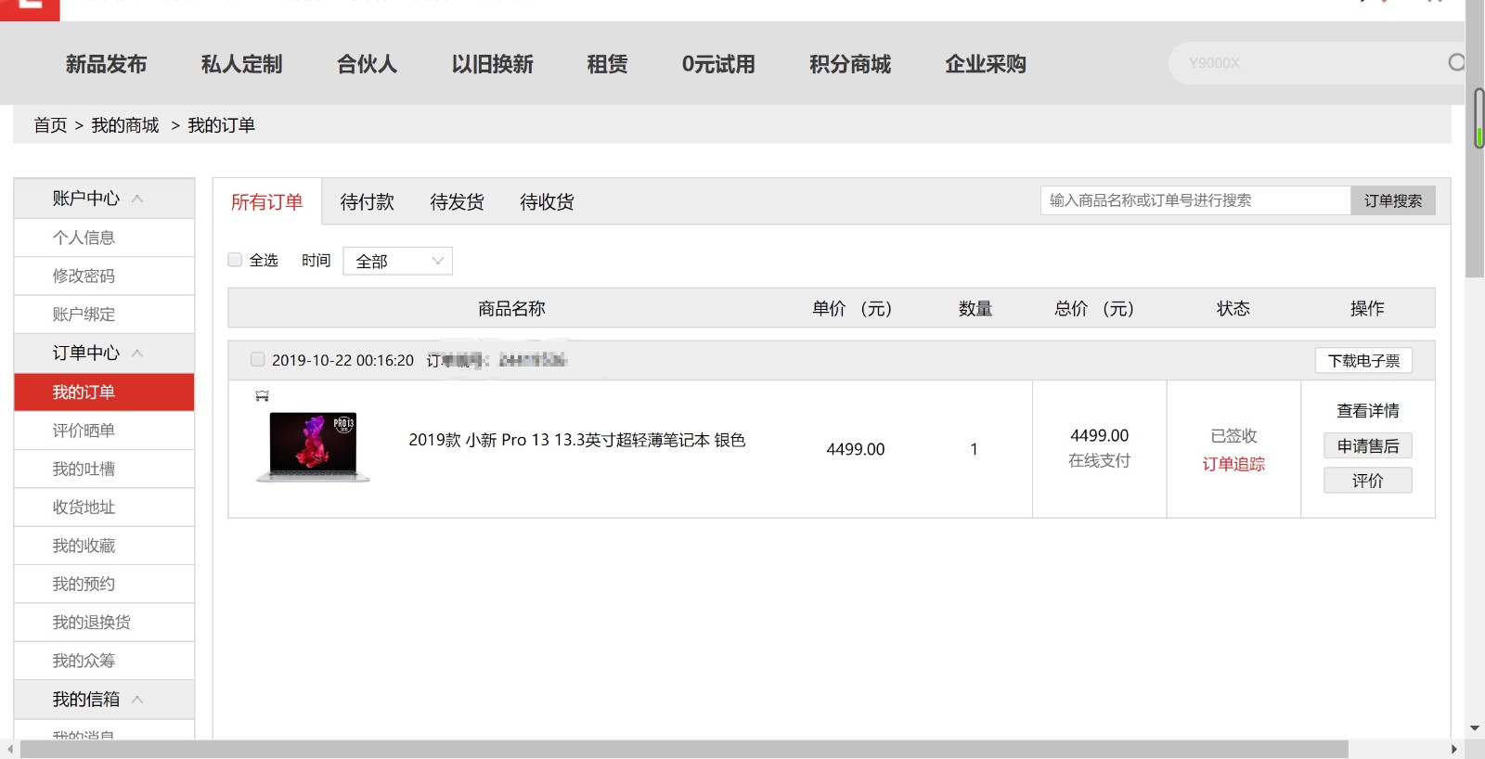1485x759 pixels.
Task: Click the vertical scrollbar thumb
Action: pos(1475,139)
